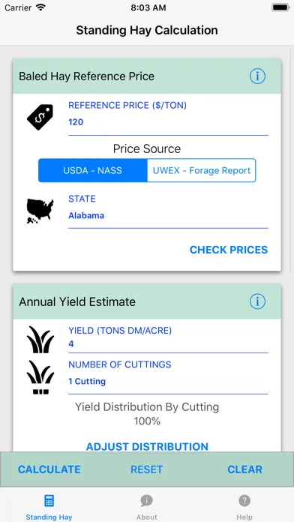Tap ADJUST DISTRIBUTION button
Screen dimensions: 294x522
(x=147, y=446)
